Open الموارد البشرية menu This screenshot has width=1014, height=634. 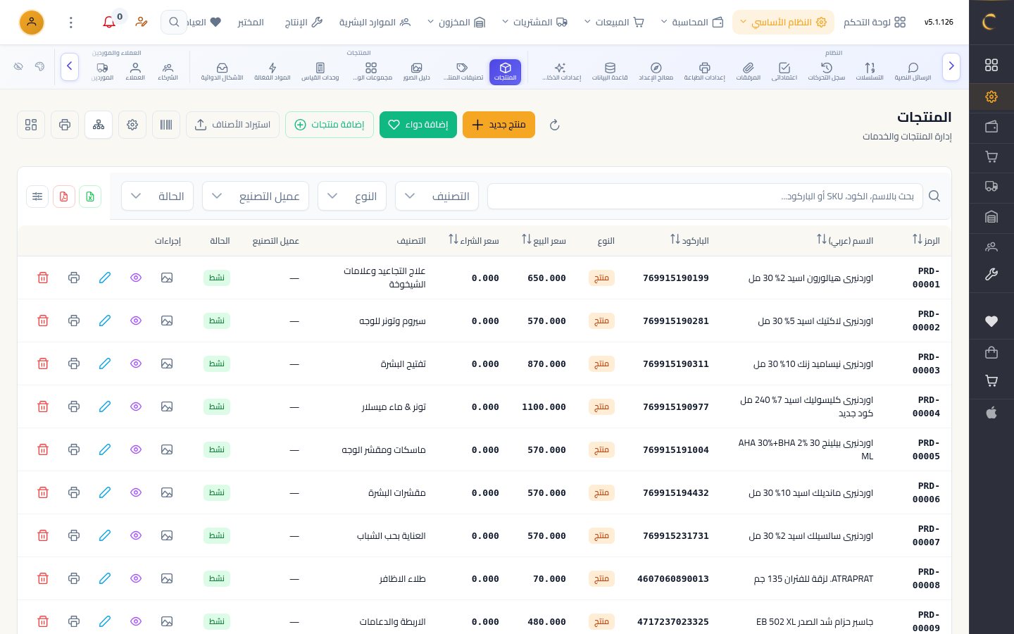click(375, 23)
